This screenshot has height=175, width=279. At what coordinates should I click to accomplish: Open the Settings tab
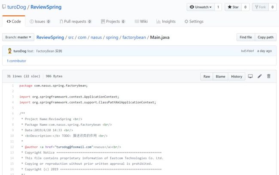coord(194,21)
